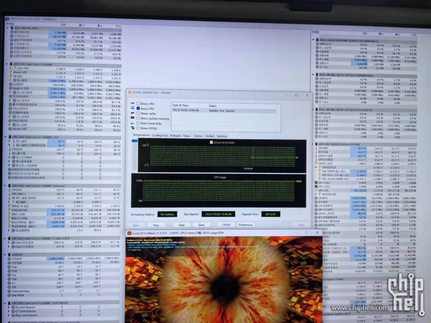431x323 pixels.
Task: Uncheck the Stress FPU checkbox
Action: pyautogui.click(x=138, y=109)
